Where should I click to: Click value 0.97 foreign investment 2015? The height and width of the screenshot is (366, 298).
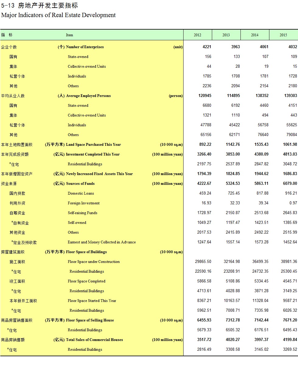pos(293,203)
